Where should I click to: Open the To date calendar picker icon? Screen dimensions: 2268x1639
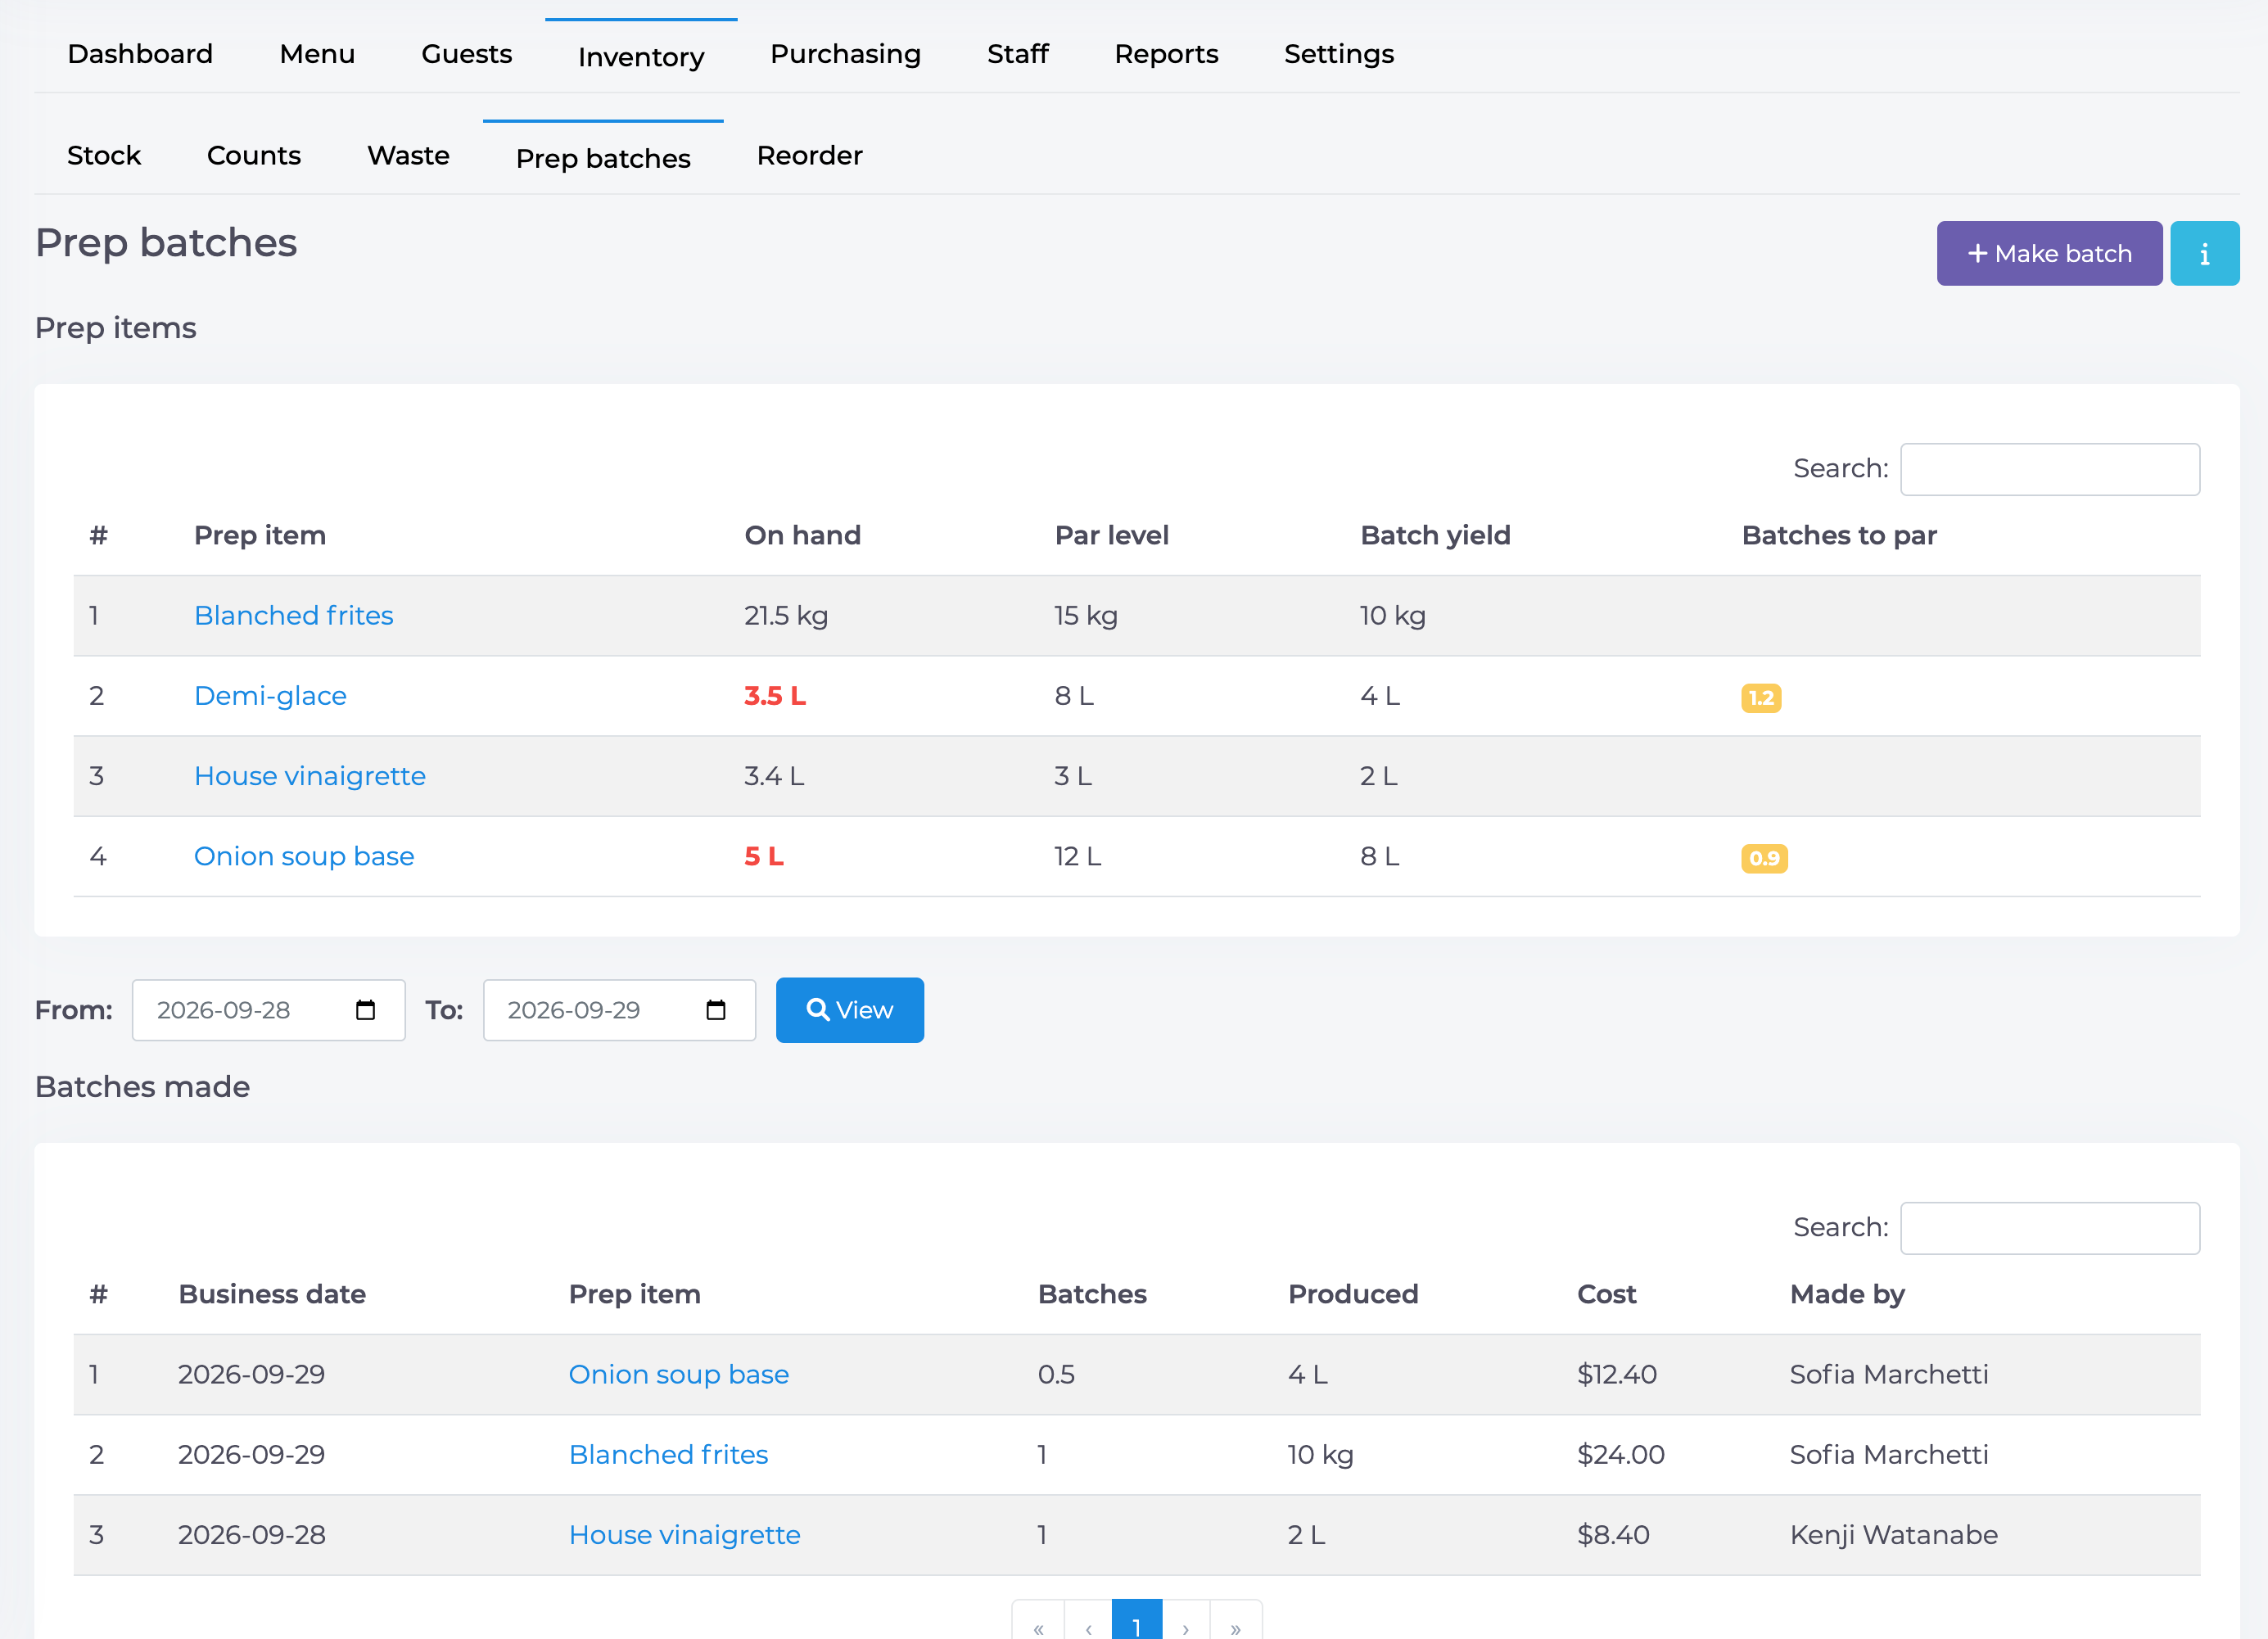(x=716, y=1010)
